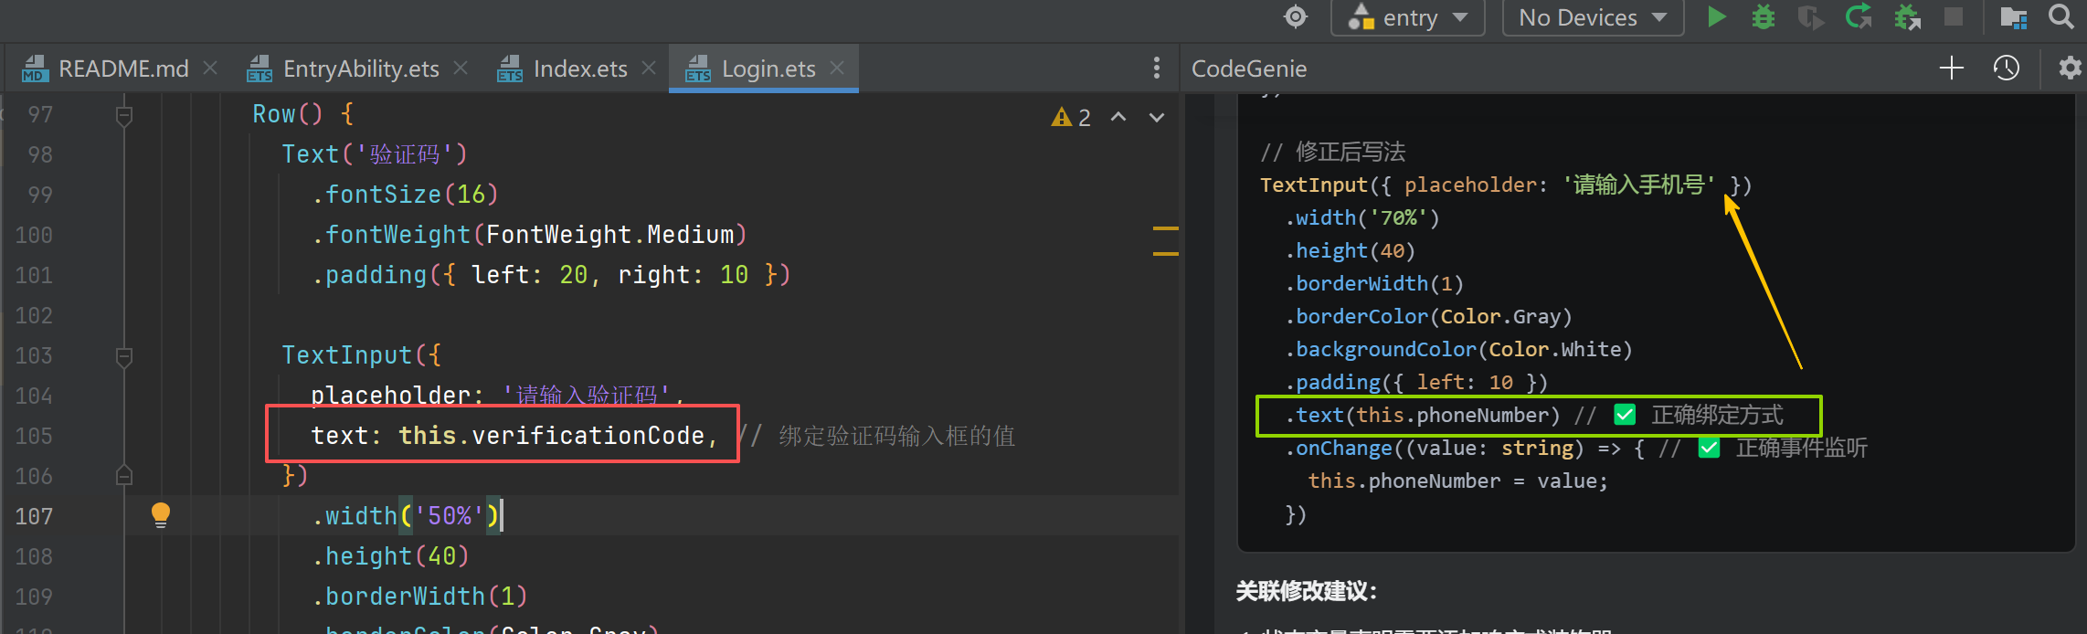Click the placeholder '请输入验证码' line
This screenshot has height=634, width=2087.
pos(496,396)
